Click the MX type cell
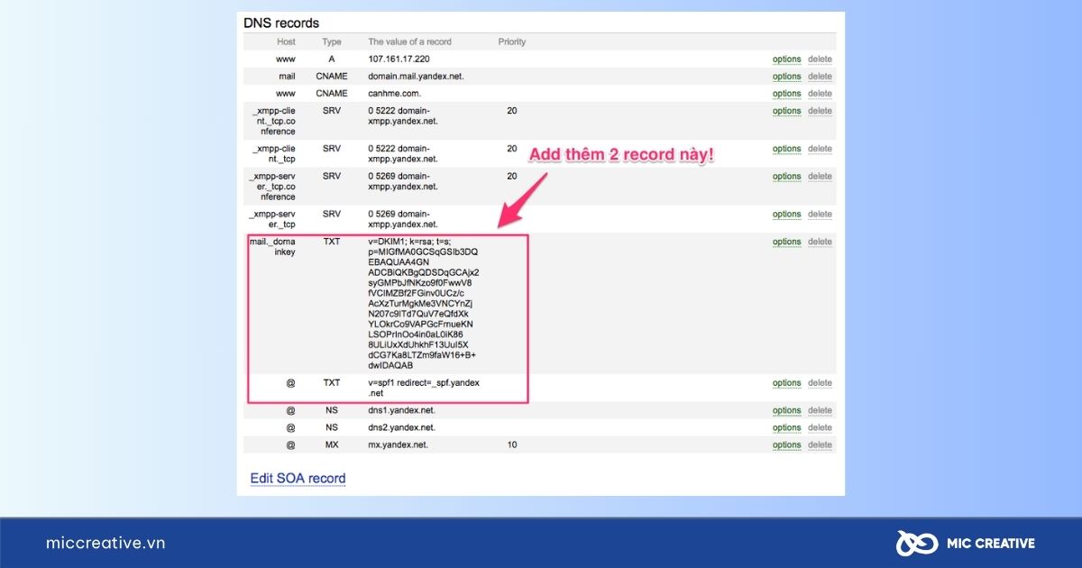The height and width of the screenshot is (568, 1082). pos(332,444)
